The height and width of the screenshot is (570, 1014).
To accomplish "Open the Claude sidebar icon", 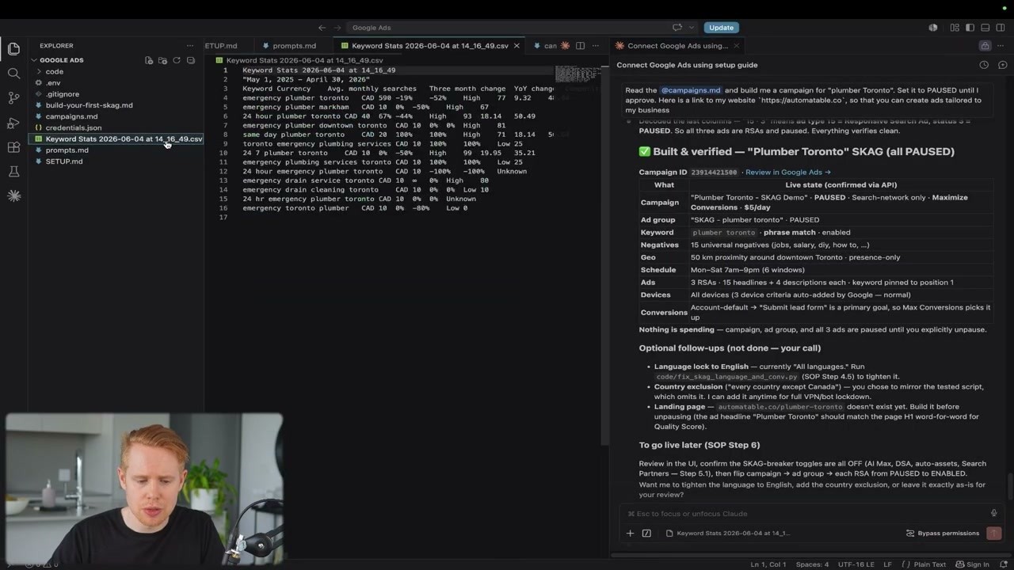I will pos(13,196).
